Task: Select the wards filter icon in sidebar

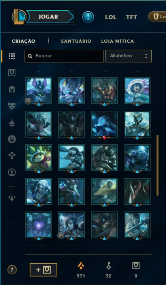Action: [x=12, y=156]
